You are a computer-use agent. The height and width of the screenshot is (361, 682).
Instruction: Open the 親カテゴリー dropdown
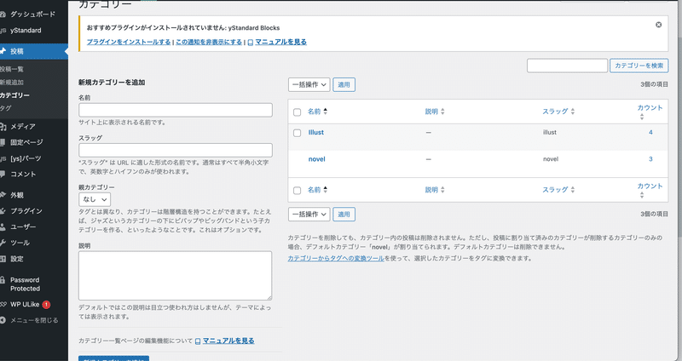[x=95, y=199]
